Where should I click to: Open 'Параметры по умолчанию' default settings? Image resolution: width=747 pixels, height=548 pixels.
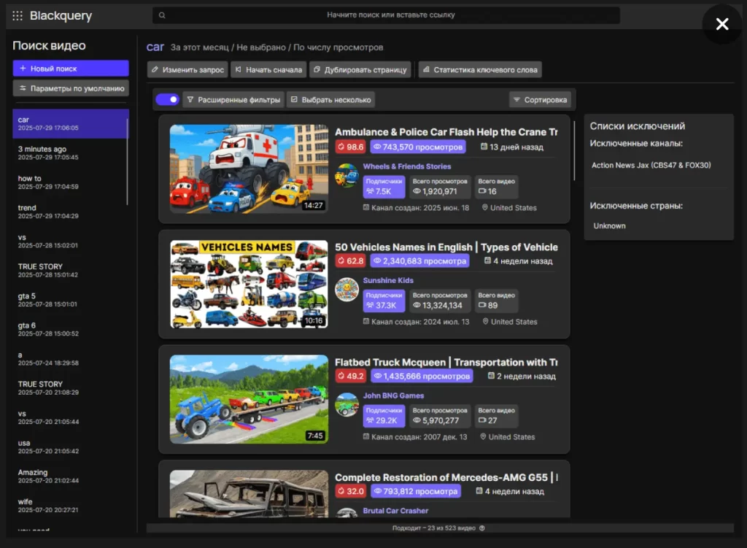point(71,88)
